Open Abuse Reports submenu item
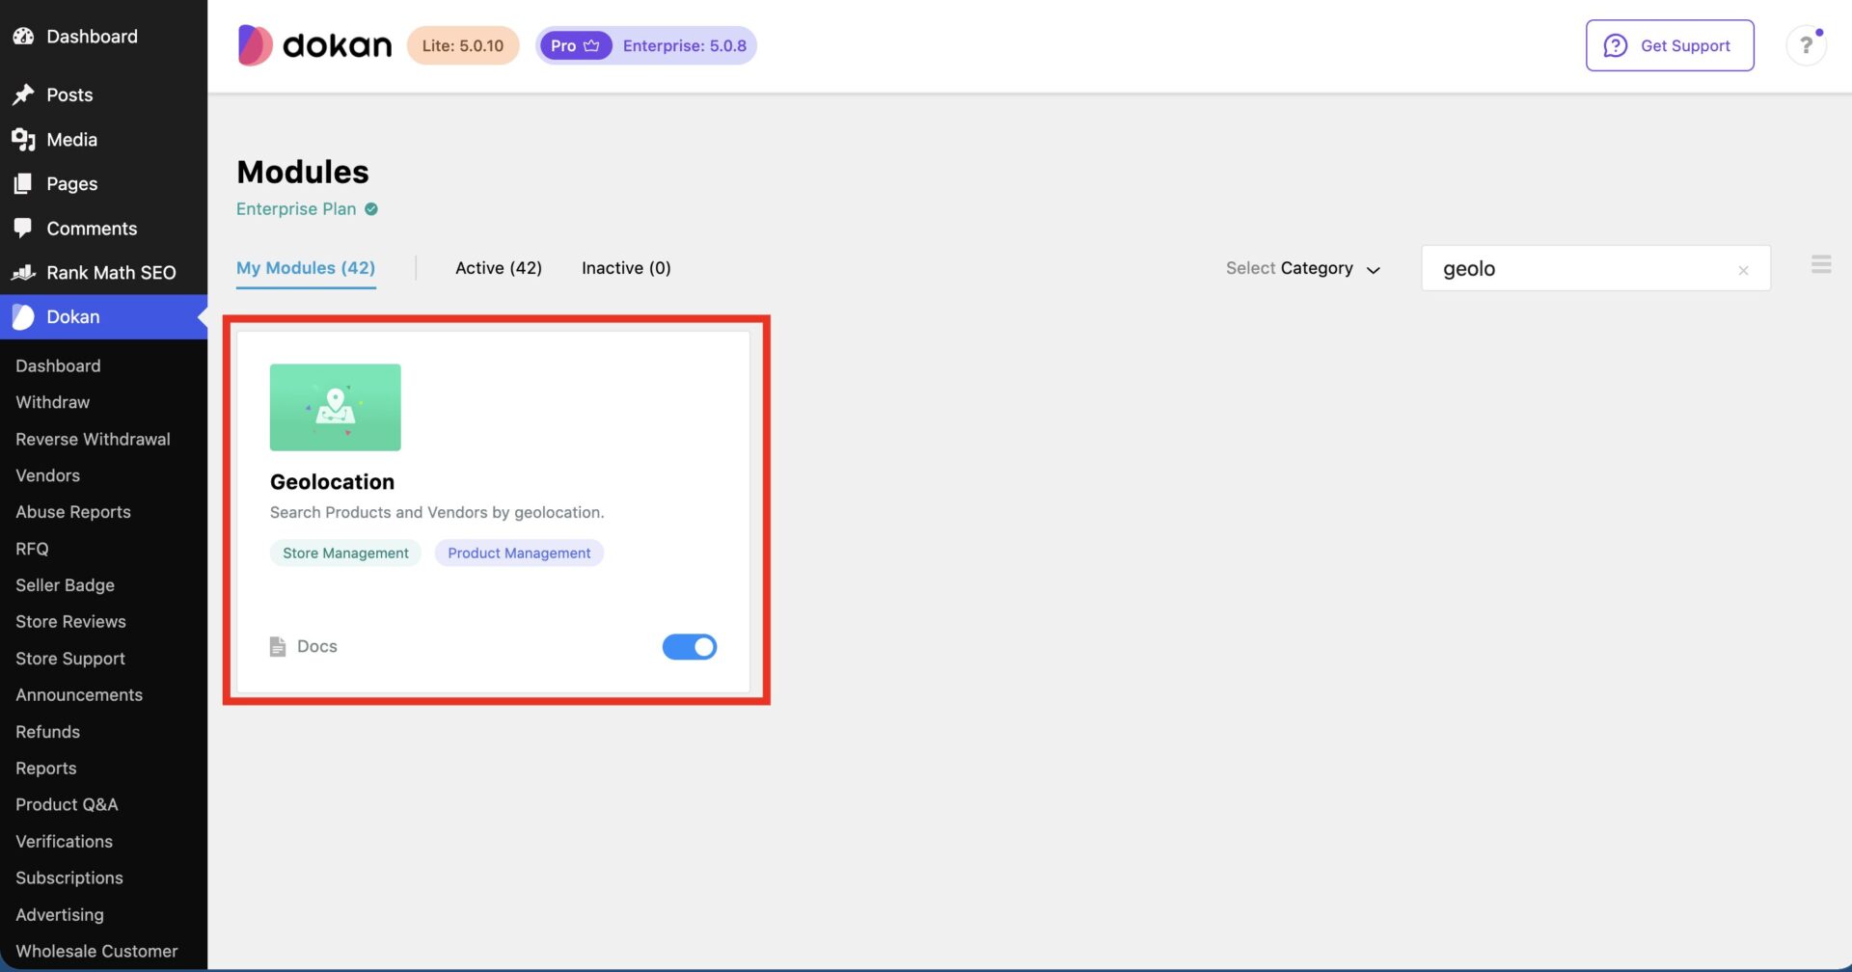 coord(73,513)
